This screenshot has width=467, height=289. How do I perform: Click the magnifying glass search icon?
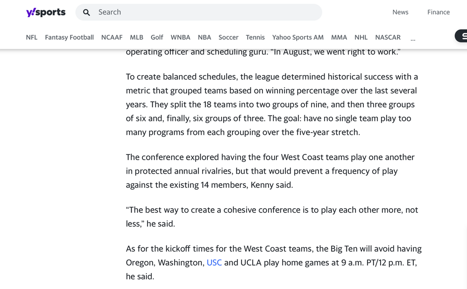click(x=86, y=13)
